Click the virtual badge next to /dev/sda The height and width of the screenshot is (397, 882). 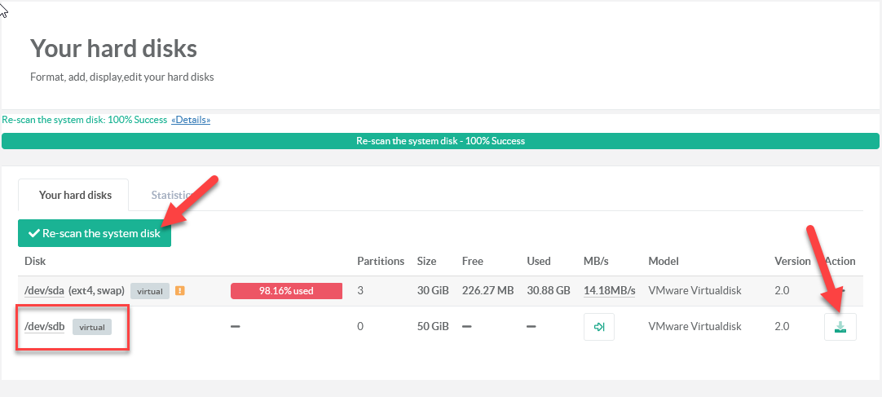tap(150, 291)
